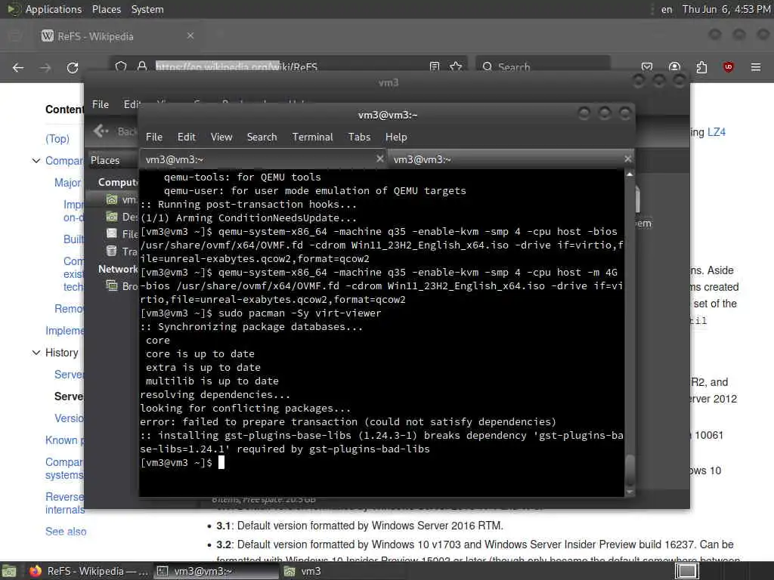Open the System menu in top panel

point(147,9)
